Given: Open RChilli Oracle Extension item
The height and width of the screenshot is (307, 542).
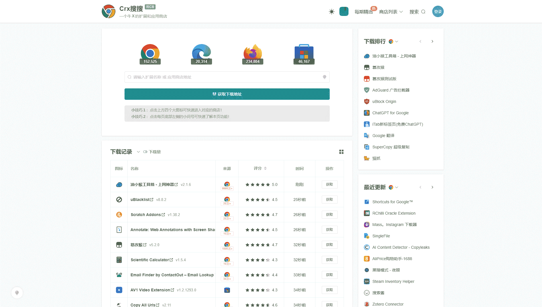Looking at the screenshot, I should (390, 213).
